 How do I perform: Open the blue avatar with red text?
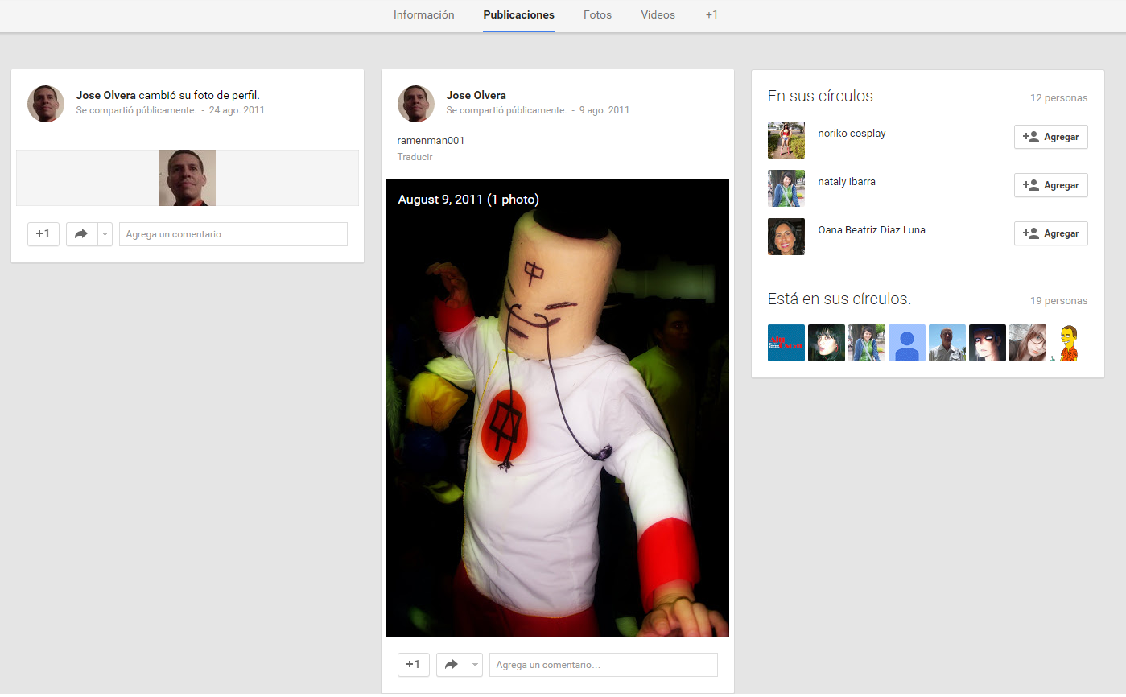click(786, 343)
